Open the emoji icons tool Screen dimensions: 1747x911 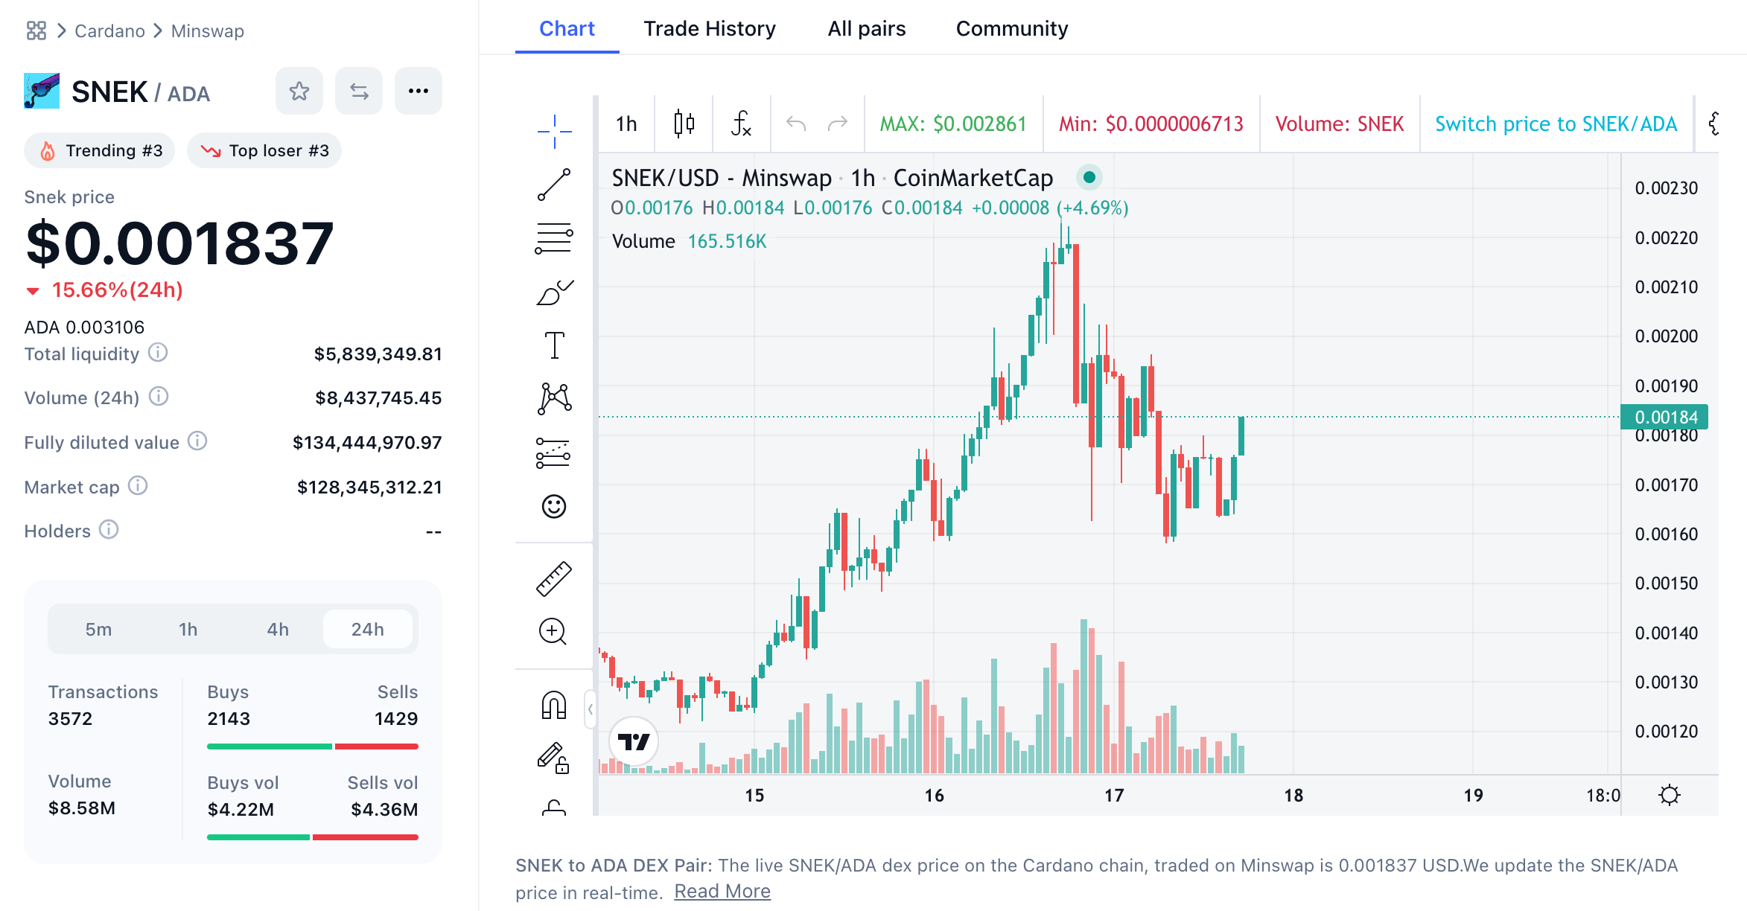pyautogui.click(x=554, y=507)
